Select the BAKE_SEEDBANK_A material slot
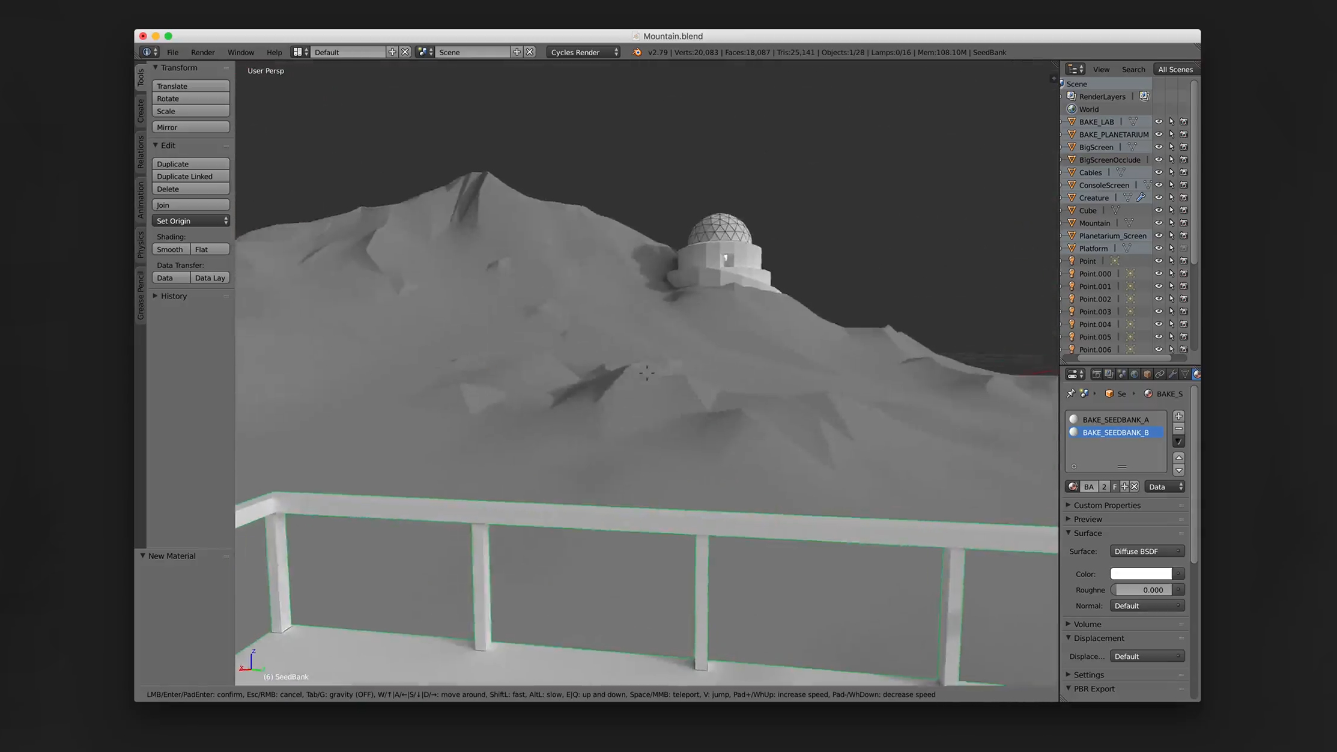The width and height of the screenshot is (1337, 752). click(x=1115, y=420)
